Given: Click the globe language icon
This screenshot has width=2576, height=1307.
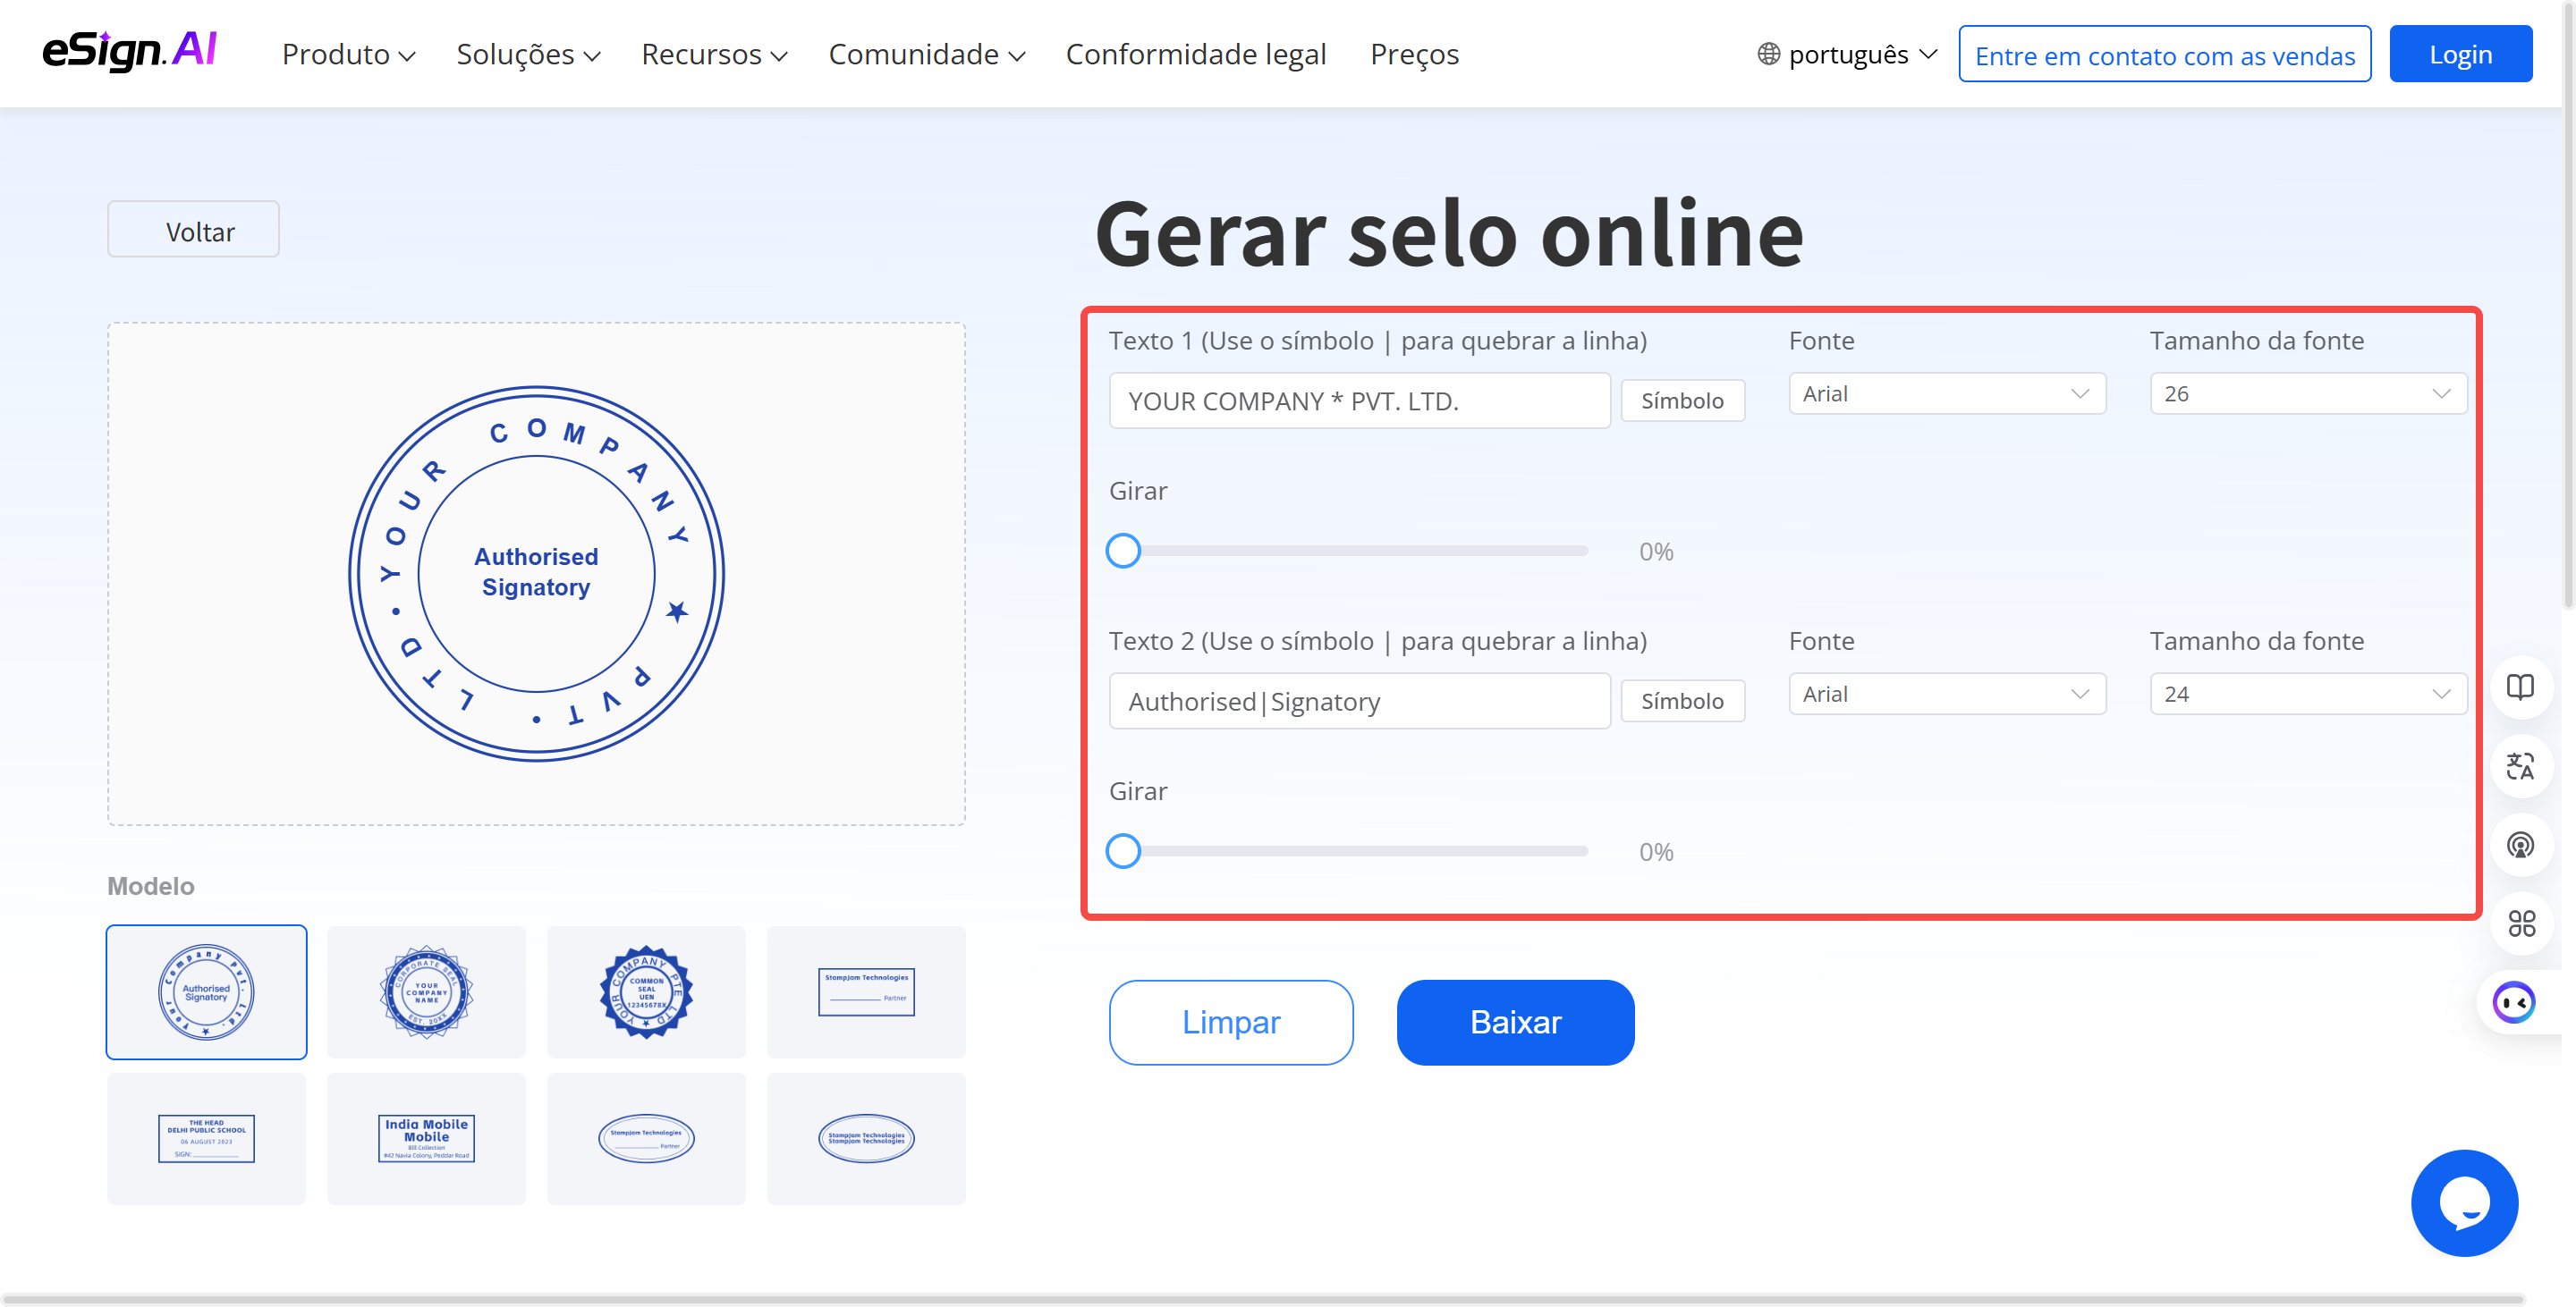Looking at the screenshot, I should click(x=1768, y=54).
